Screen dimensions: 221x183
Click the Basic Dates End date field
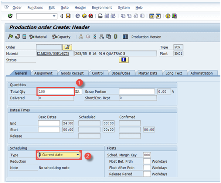49,123
